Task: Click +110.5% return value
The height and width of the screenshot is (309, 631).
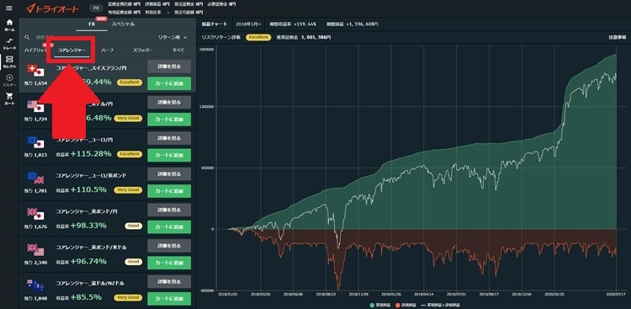Action: (88, 189)
